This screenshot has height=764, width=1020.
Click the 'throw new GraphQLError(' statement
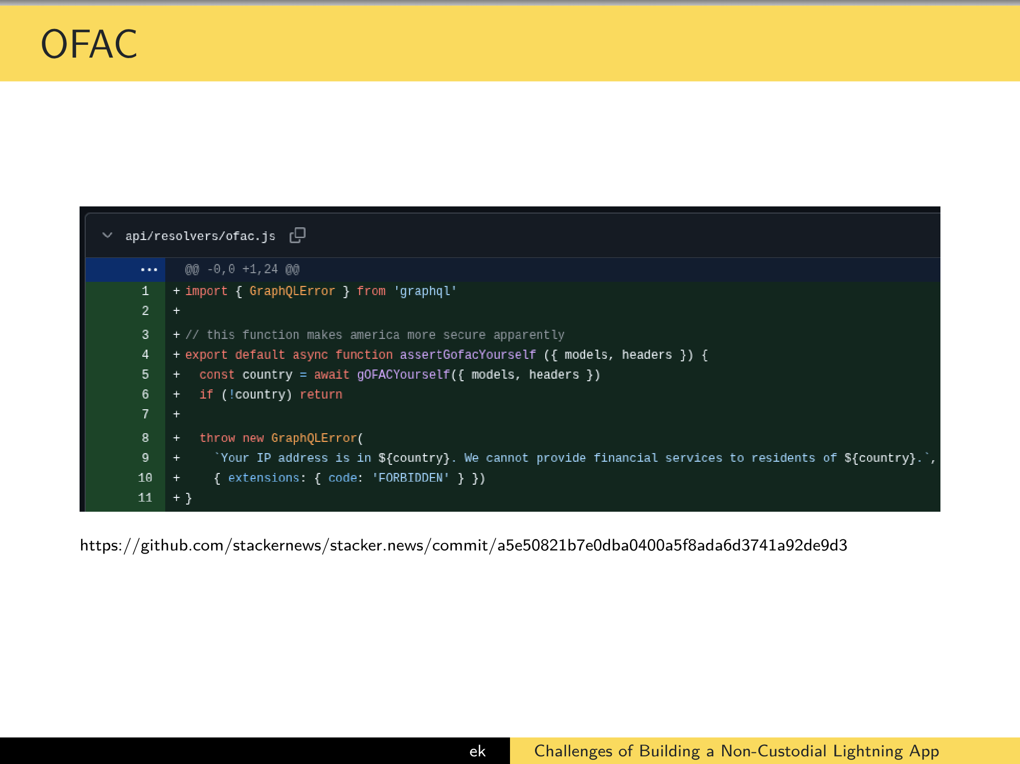281,438
